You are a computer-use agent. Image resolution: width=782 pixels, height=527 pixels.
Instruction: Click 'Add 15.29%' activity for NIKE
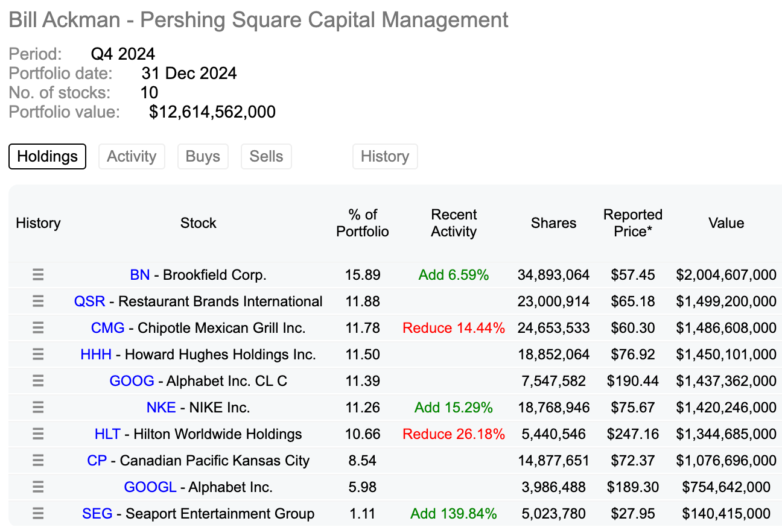[x=454, y=408]
